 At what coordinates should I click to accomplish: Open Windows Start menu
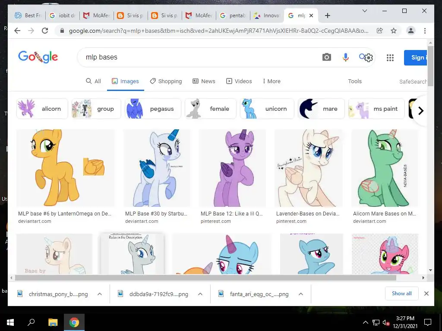pyautogui.click(x=10, y=322)
